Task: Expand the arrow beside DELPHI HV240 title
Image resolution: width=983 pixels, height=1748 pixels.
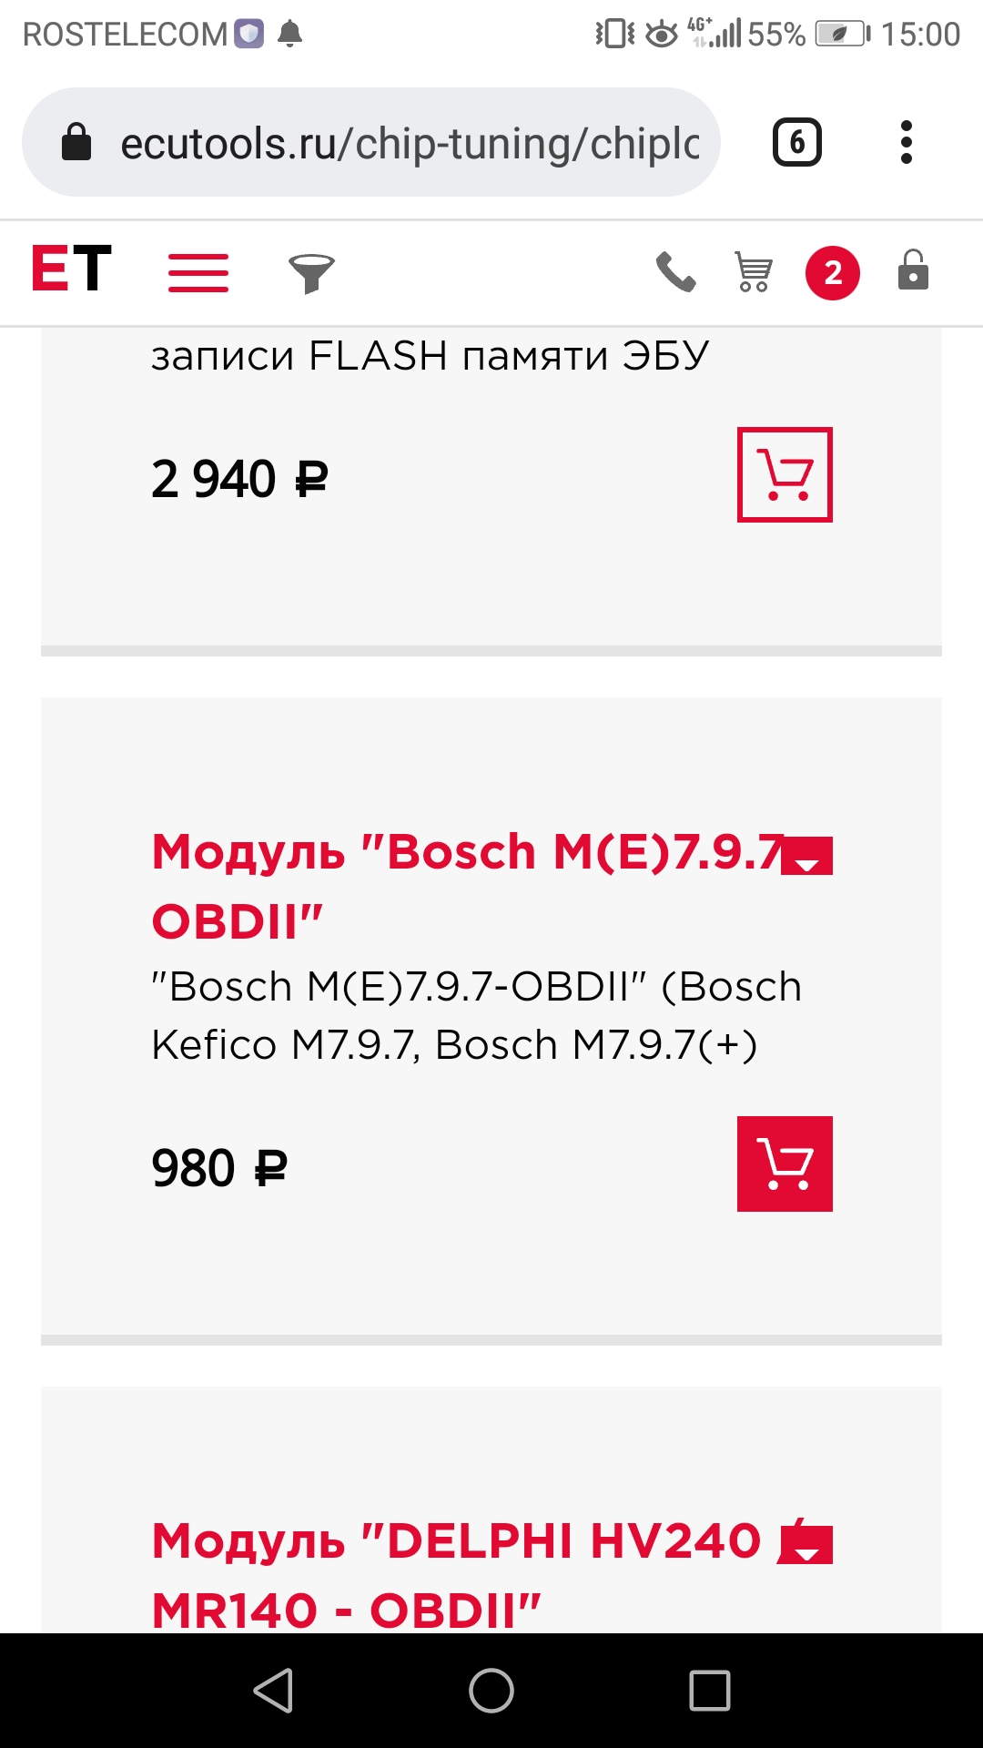Action: click(x=807, y=1545)
